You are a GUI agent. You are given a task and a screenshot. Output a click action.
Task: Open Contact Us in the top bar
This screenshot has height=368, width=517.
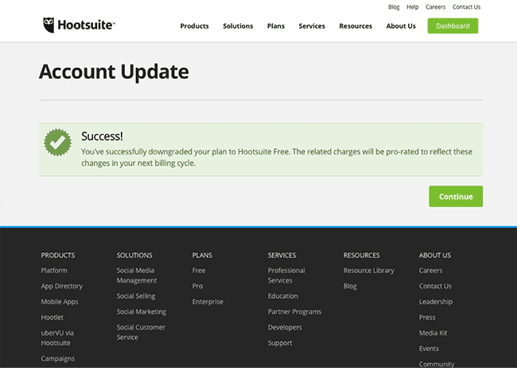click(x=466, y=7)
